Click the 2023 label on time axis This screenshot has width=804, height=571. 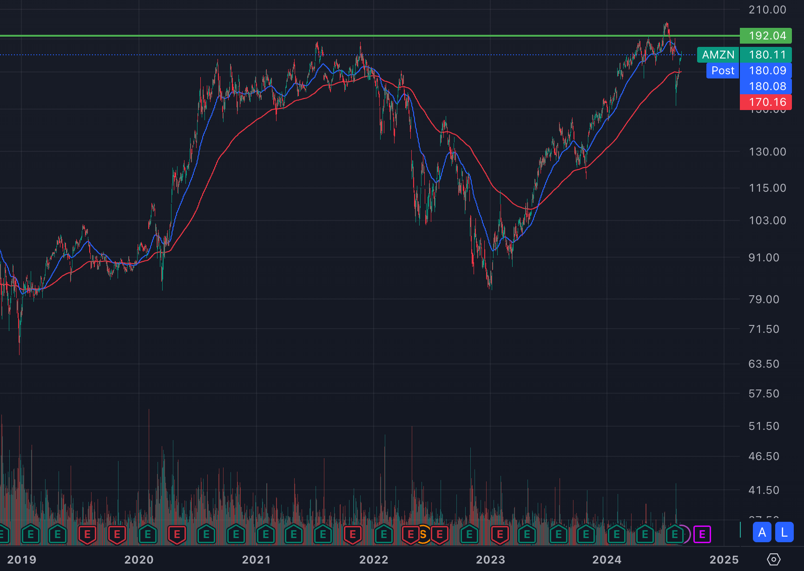491,559
